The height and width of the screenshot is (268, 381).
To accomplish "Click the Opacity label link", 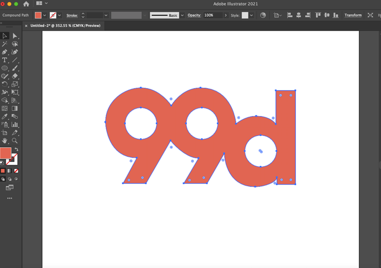I will click(x=194, y=15).
